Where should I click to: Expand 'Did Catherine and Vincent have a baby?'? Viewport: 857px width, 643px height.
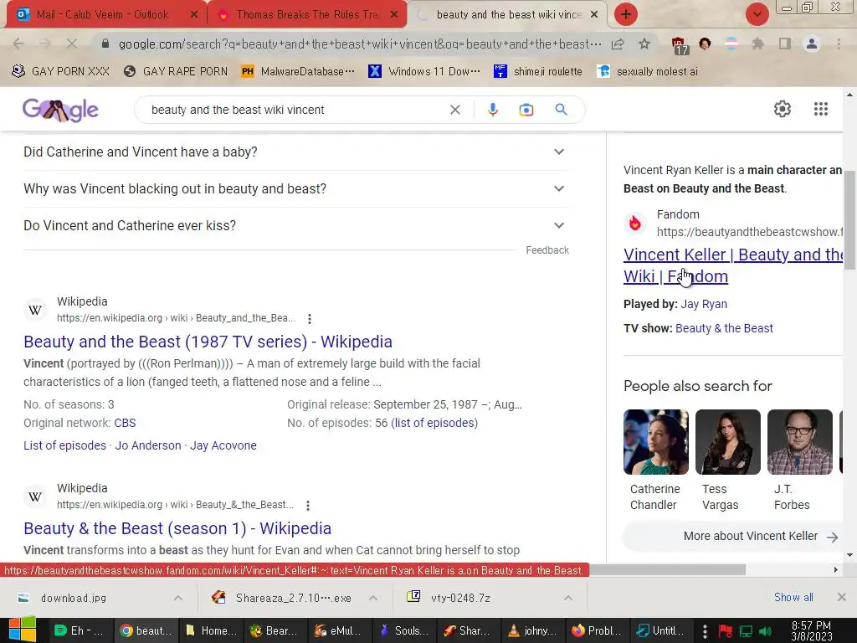pos(296,152)
